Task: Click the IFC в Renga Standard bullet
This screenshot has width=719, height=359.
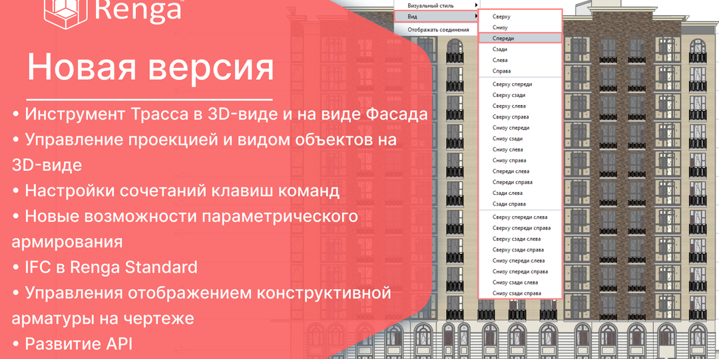Action: coord(105,267)
